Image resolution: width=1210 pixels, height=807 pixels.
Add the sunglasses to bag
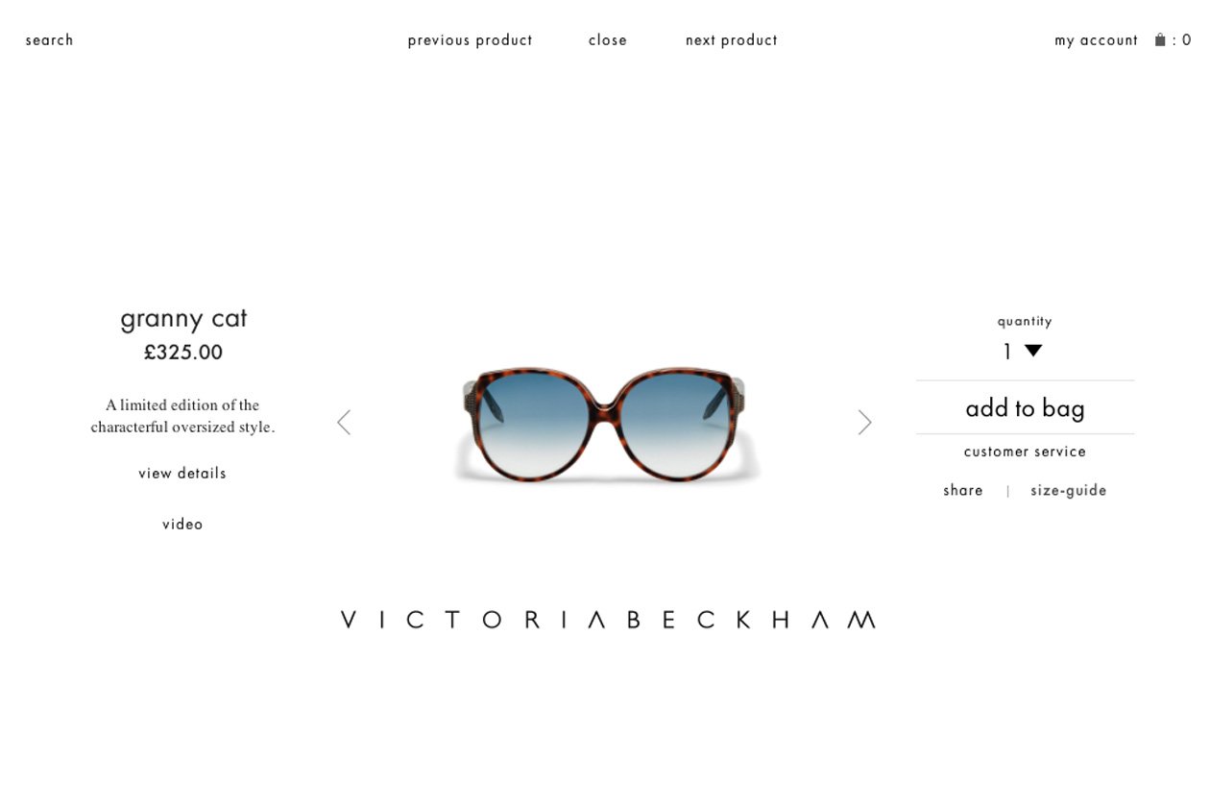[1025, 408]
